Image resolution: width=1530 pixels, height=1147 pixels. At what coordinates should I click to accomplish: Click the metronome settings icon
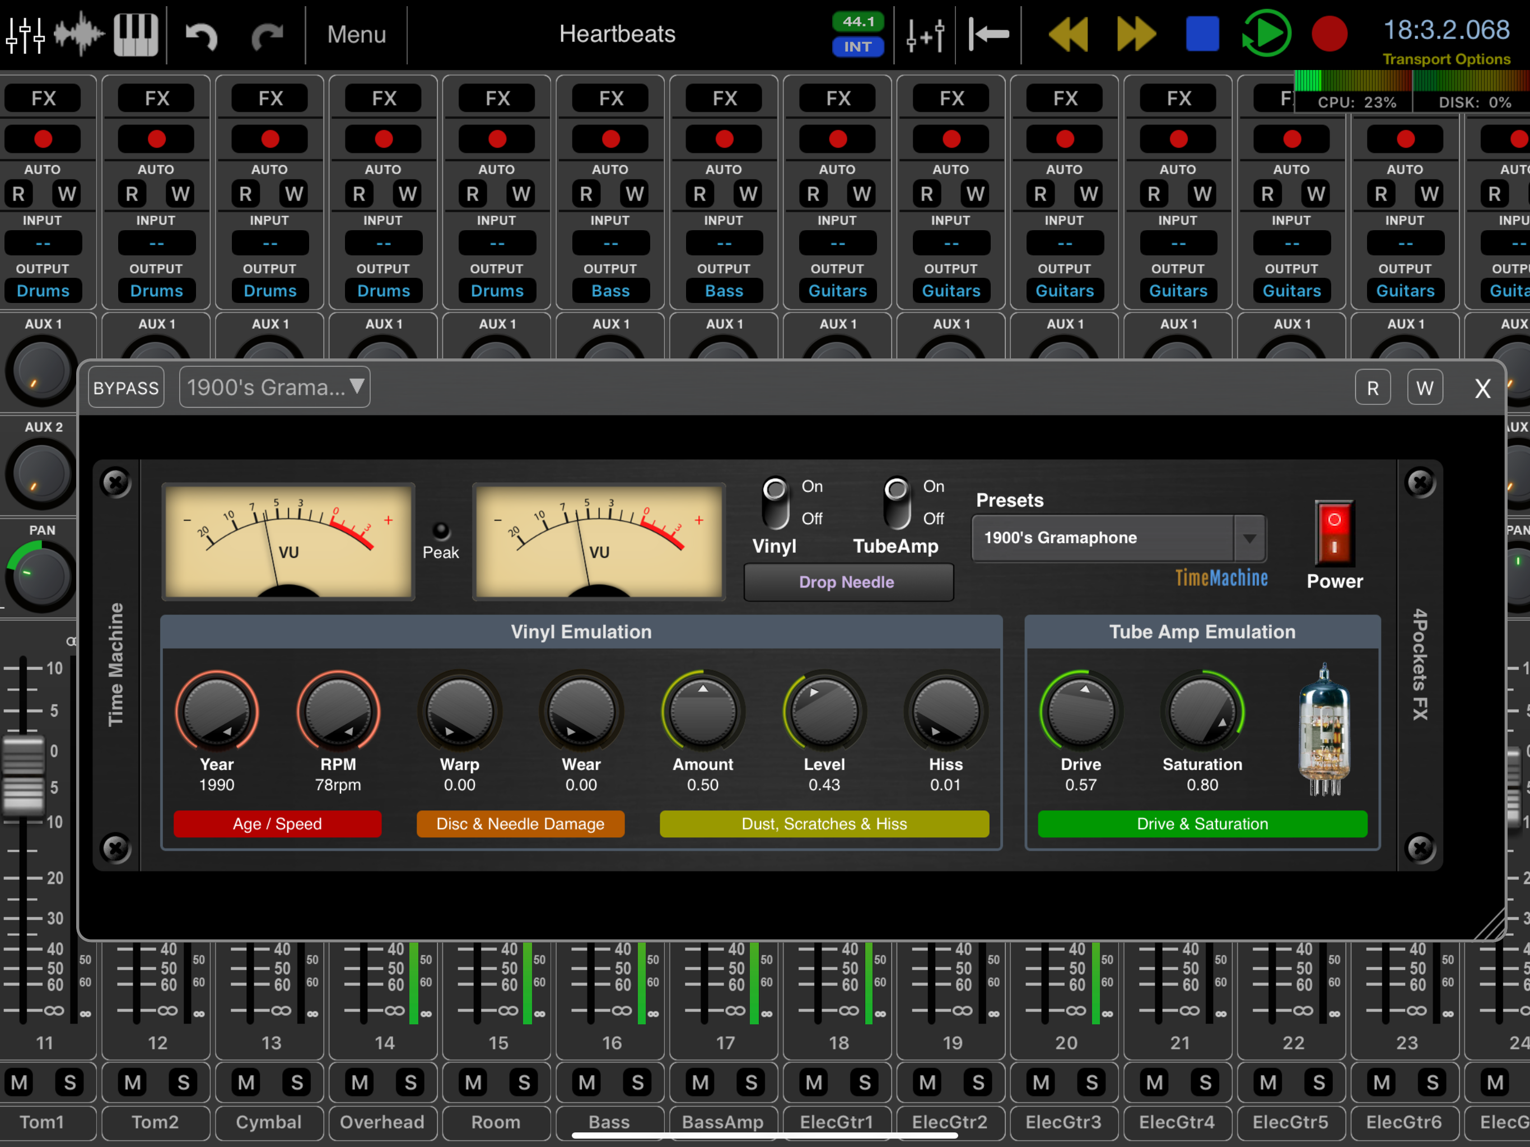(925, 35)
